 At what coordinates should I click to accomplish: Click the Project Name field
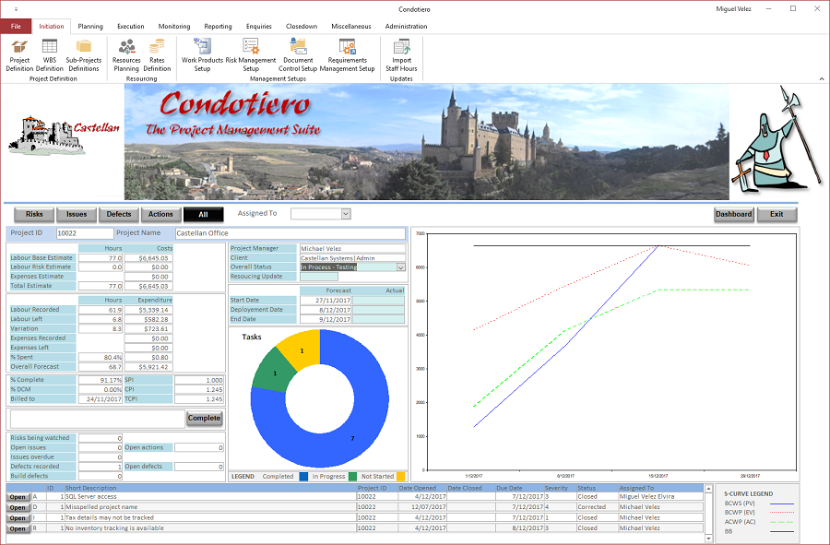click(290, 232)
